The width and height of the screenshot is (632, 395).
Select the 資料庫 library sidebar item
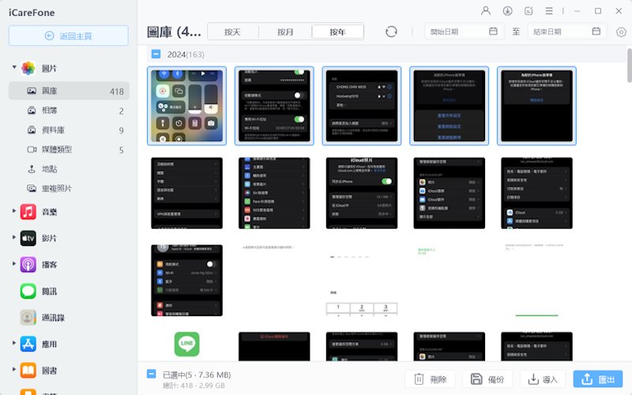click(x=69, y=130)
